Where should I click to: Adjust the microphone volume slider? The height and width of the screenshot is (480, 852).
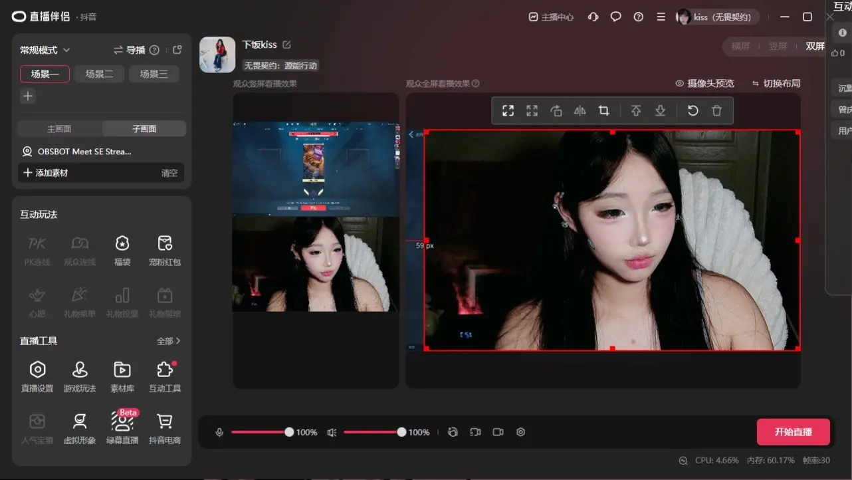[x=261, y=432]
